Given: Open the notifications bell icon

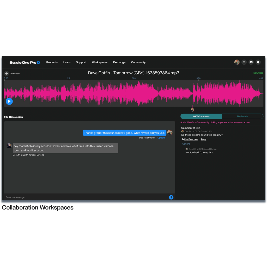Looking at the screenshot, I should point(258,62).
